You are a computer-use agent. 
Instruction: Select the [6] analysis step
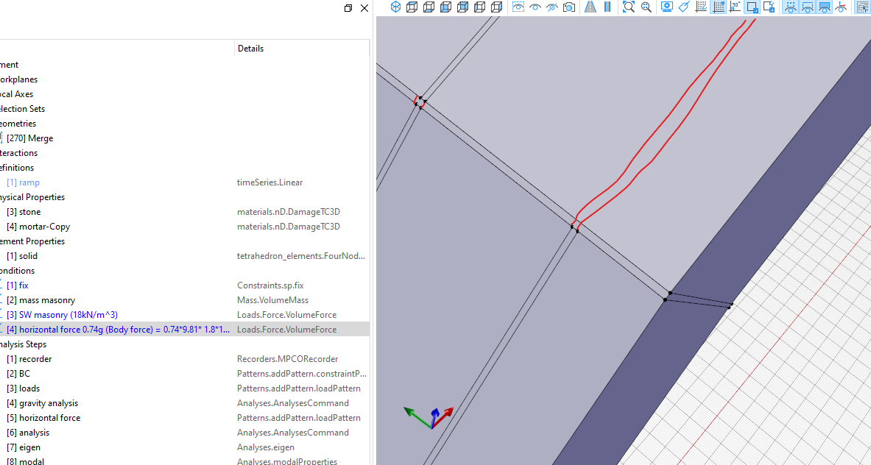pos(28,433)
